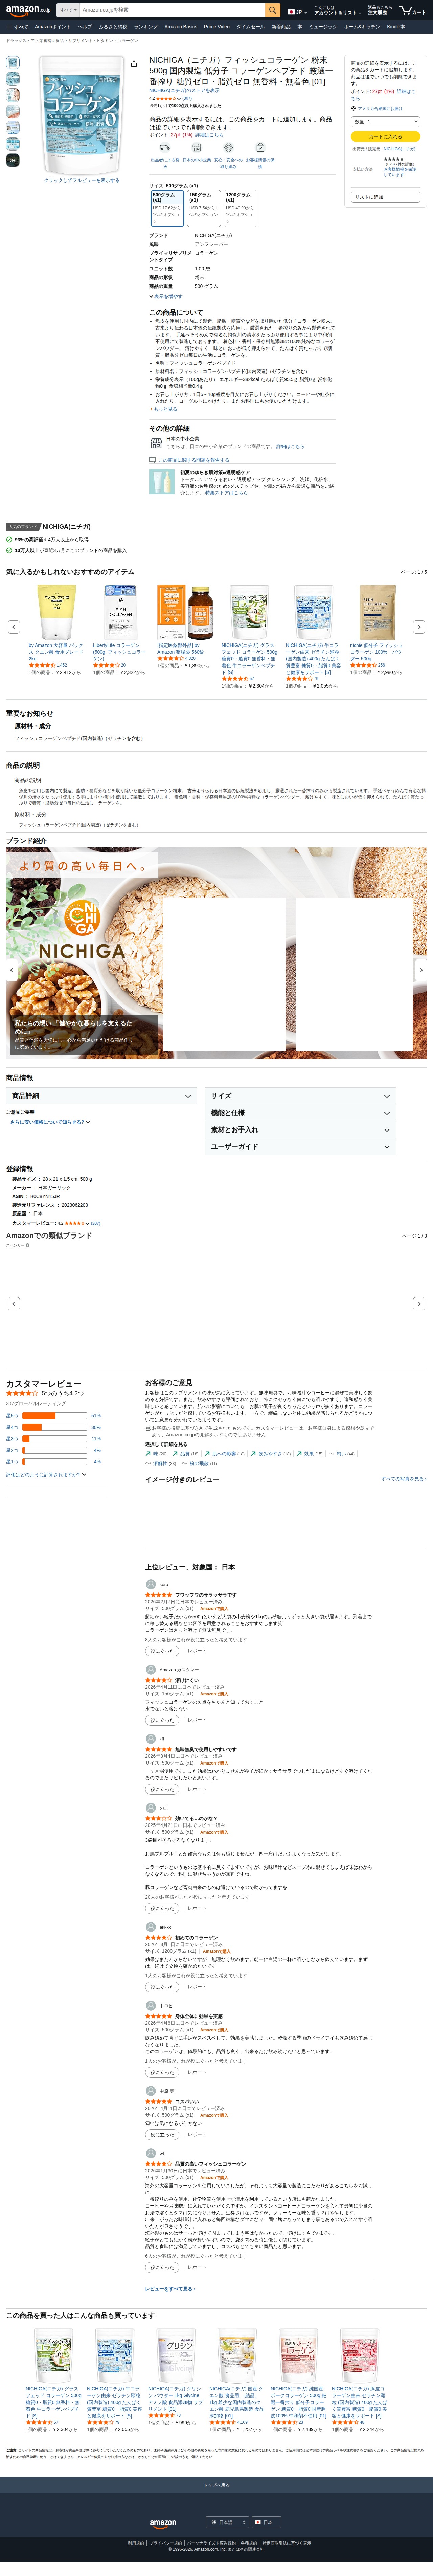The height and width of the screenshot is (2576, 433).
Task: Select the 500グラム size option
Action: click(x=167, y=208)
